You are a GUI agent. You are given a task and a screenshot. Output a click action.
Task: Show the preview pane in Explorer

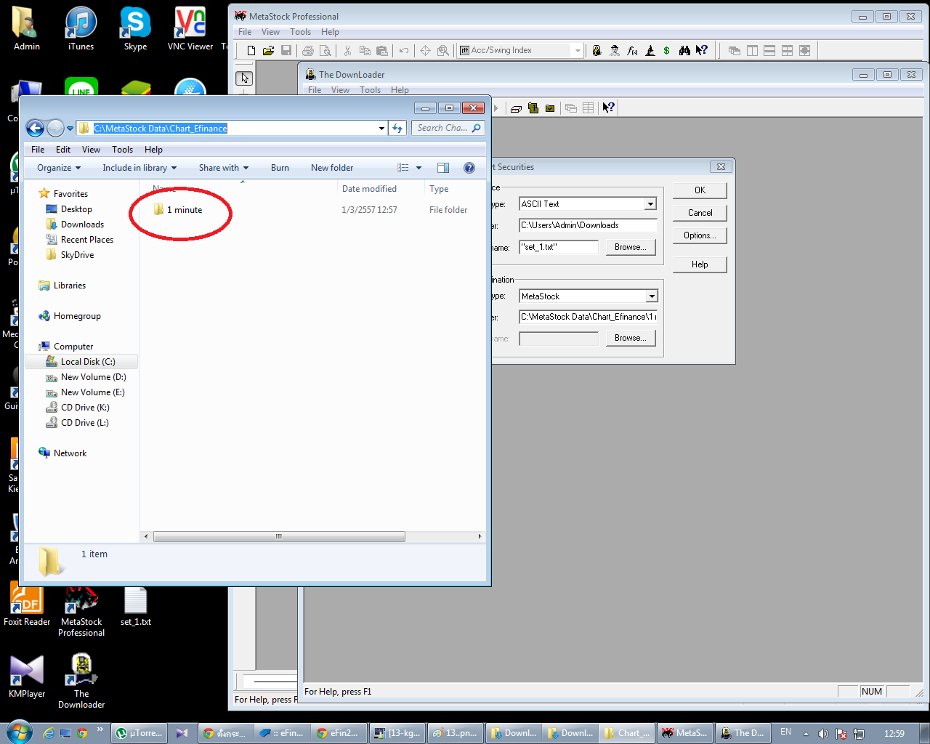443,168
